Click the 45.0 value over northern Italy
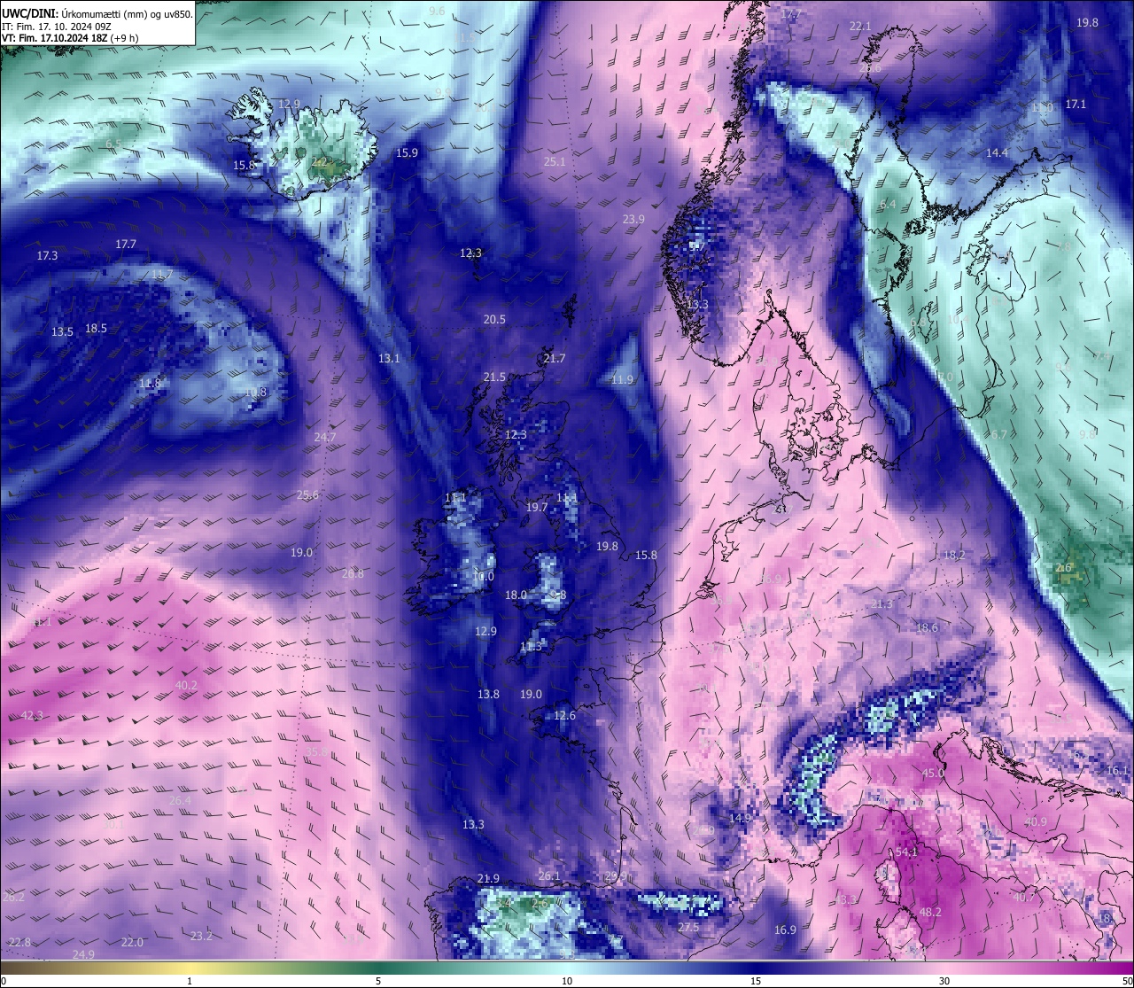This screenshot has height=988, width=1134. [933, 773]
